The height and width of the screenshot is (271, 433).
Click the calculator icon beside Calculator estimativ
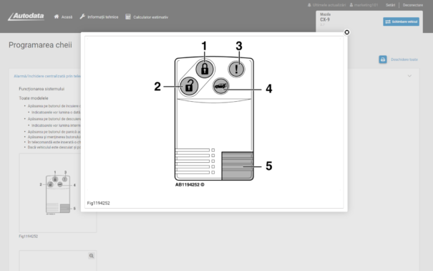pos(128,16)
